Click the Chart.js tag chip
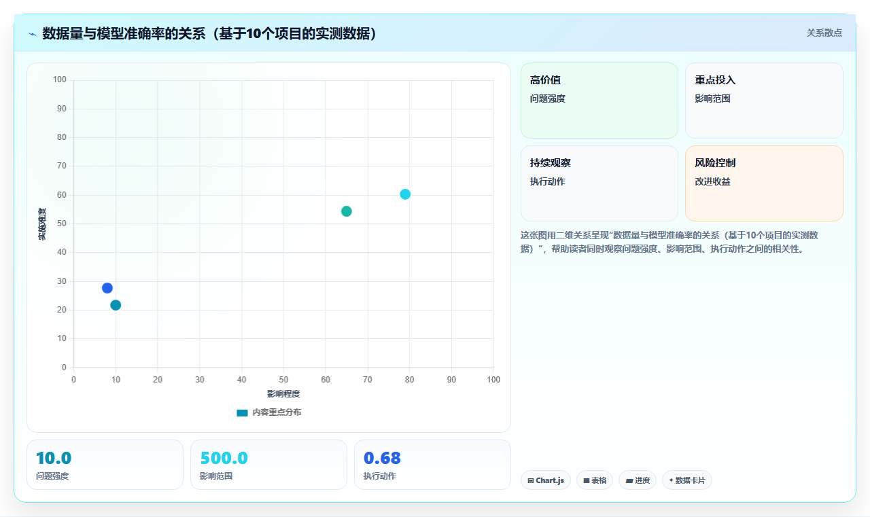Image resolution: width=870 pixels, height=517 pixels. pos(546,480)
